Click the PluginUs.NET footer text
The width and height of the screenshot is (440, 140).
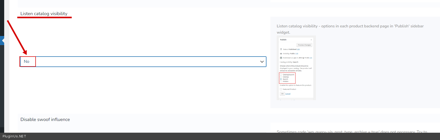coord(14,136)
